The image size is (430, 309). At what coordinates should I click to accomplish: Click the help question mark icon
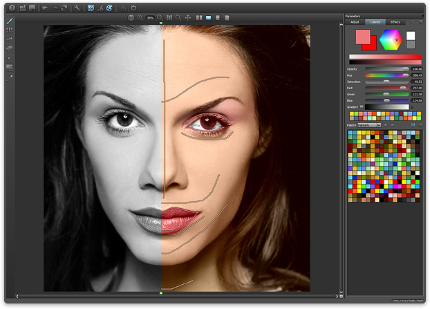pos(12,8)
